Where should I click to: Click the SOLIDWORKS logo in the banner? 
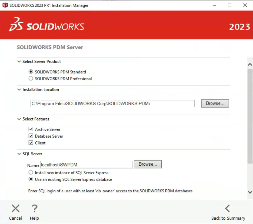(47, 25)
